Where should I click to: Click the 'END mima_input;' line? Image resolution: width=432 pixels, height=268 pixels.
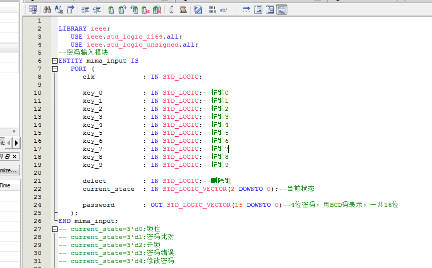click(x=88, y=221)
